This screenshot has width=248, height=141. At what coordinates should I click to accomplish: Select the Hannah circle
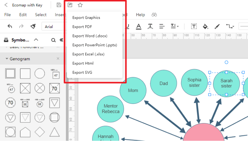point(106,134)
